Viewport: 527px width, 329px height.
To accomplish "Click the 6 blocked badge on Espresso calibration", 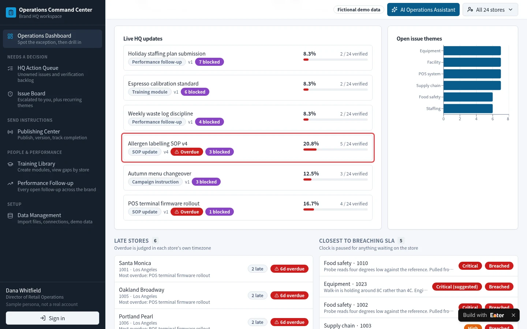I will coord(195,92).
